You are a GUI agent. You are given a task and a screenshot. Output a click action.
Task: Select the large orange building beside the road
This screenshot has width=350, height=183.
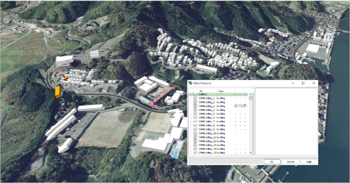click(x=58, y=92)
